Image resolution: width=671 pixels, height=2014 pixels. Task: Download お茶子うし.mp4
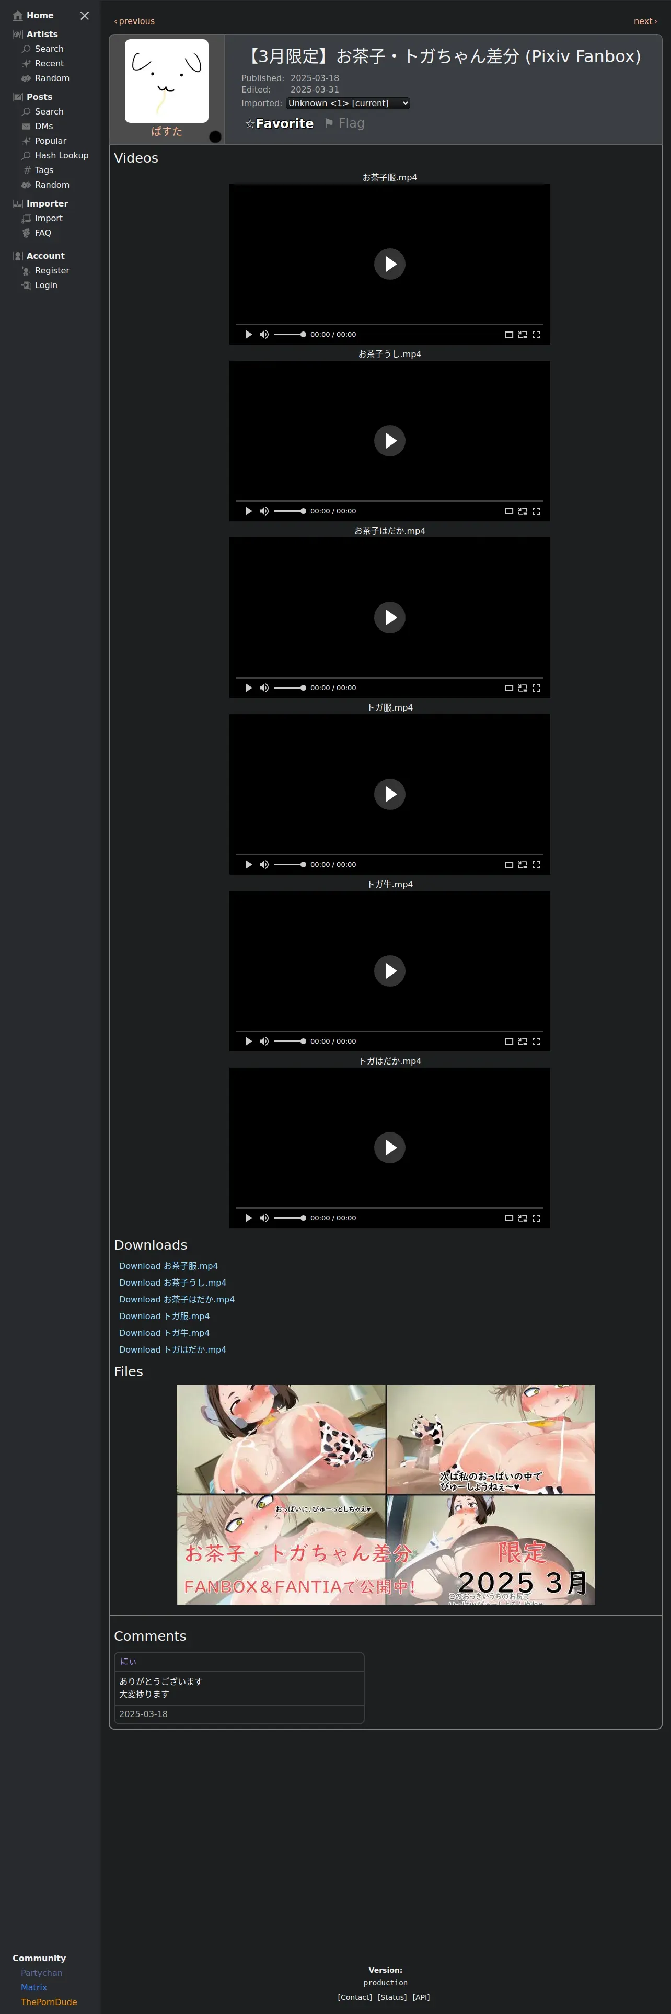[172, 1283]
